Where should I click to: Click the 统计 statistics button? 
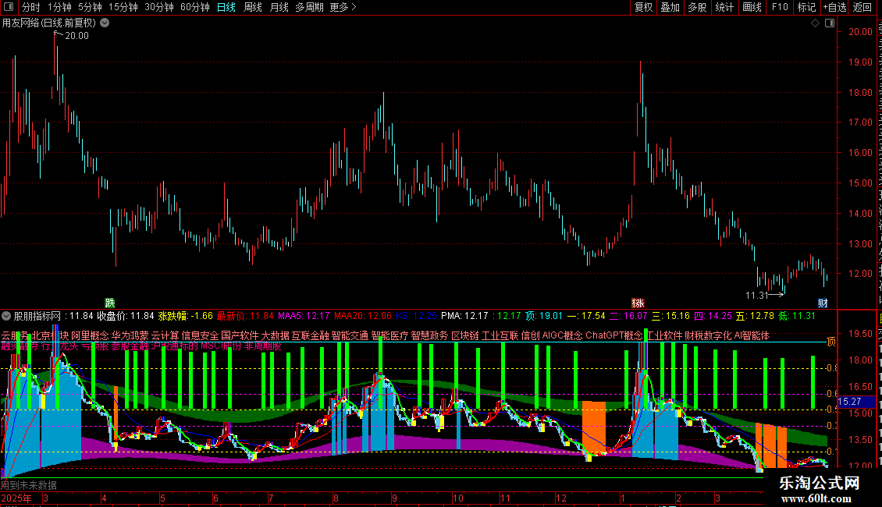pyautogui.click(x=724, y=7)
